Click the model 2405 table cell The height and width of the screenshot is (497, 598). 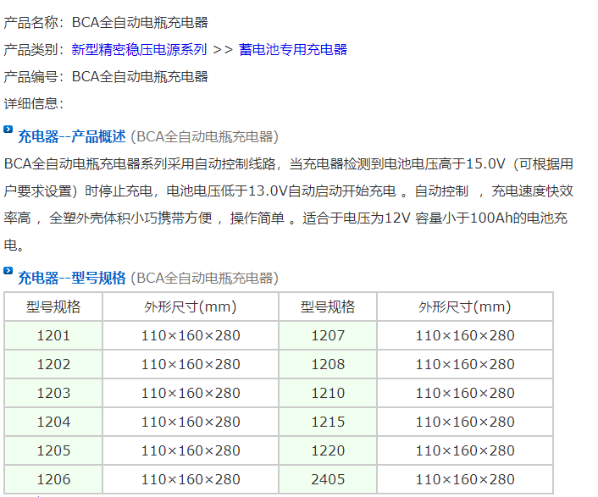coord(328,479)
